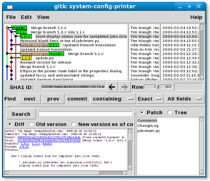The image size is (210, 181).
Task: Click right arrow of diff horizontal scrollbar
Action: pyautogui.click(x=126, y=173)
